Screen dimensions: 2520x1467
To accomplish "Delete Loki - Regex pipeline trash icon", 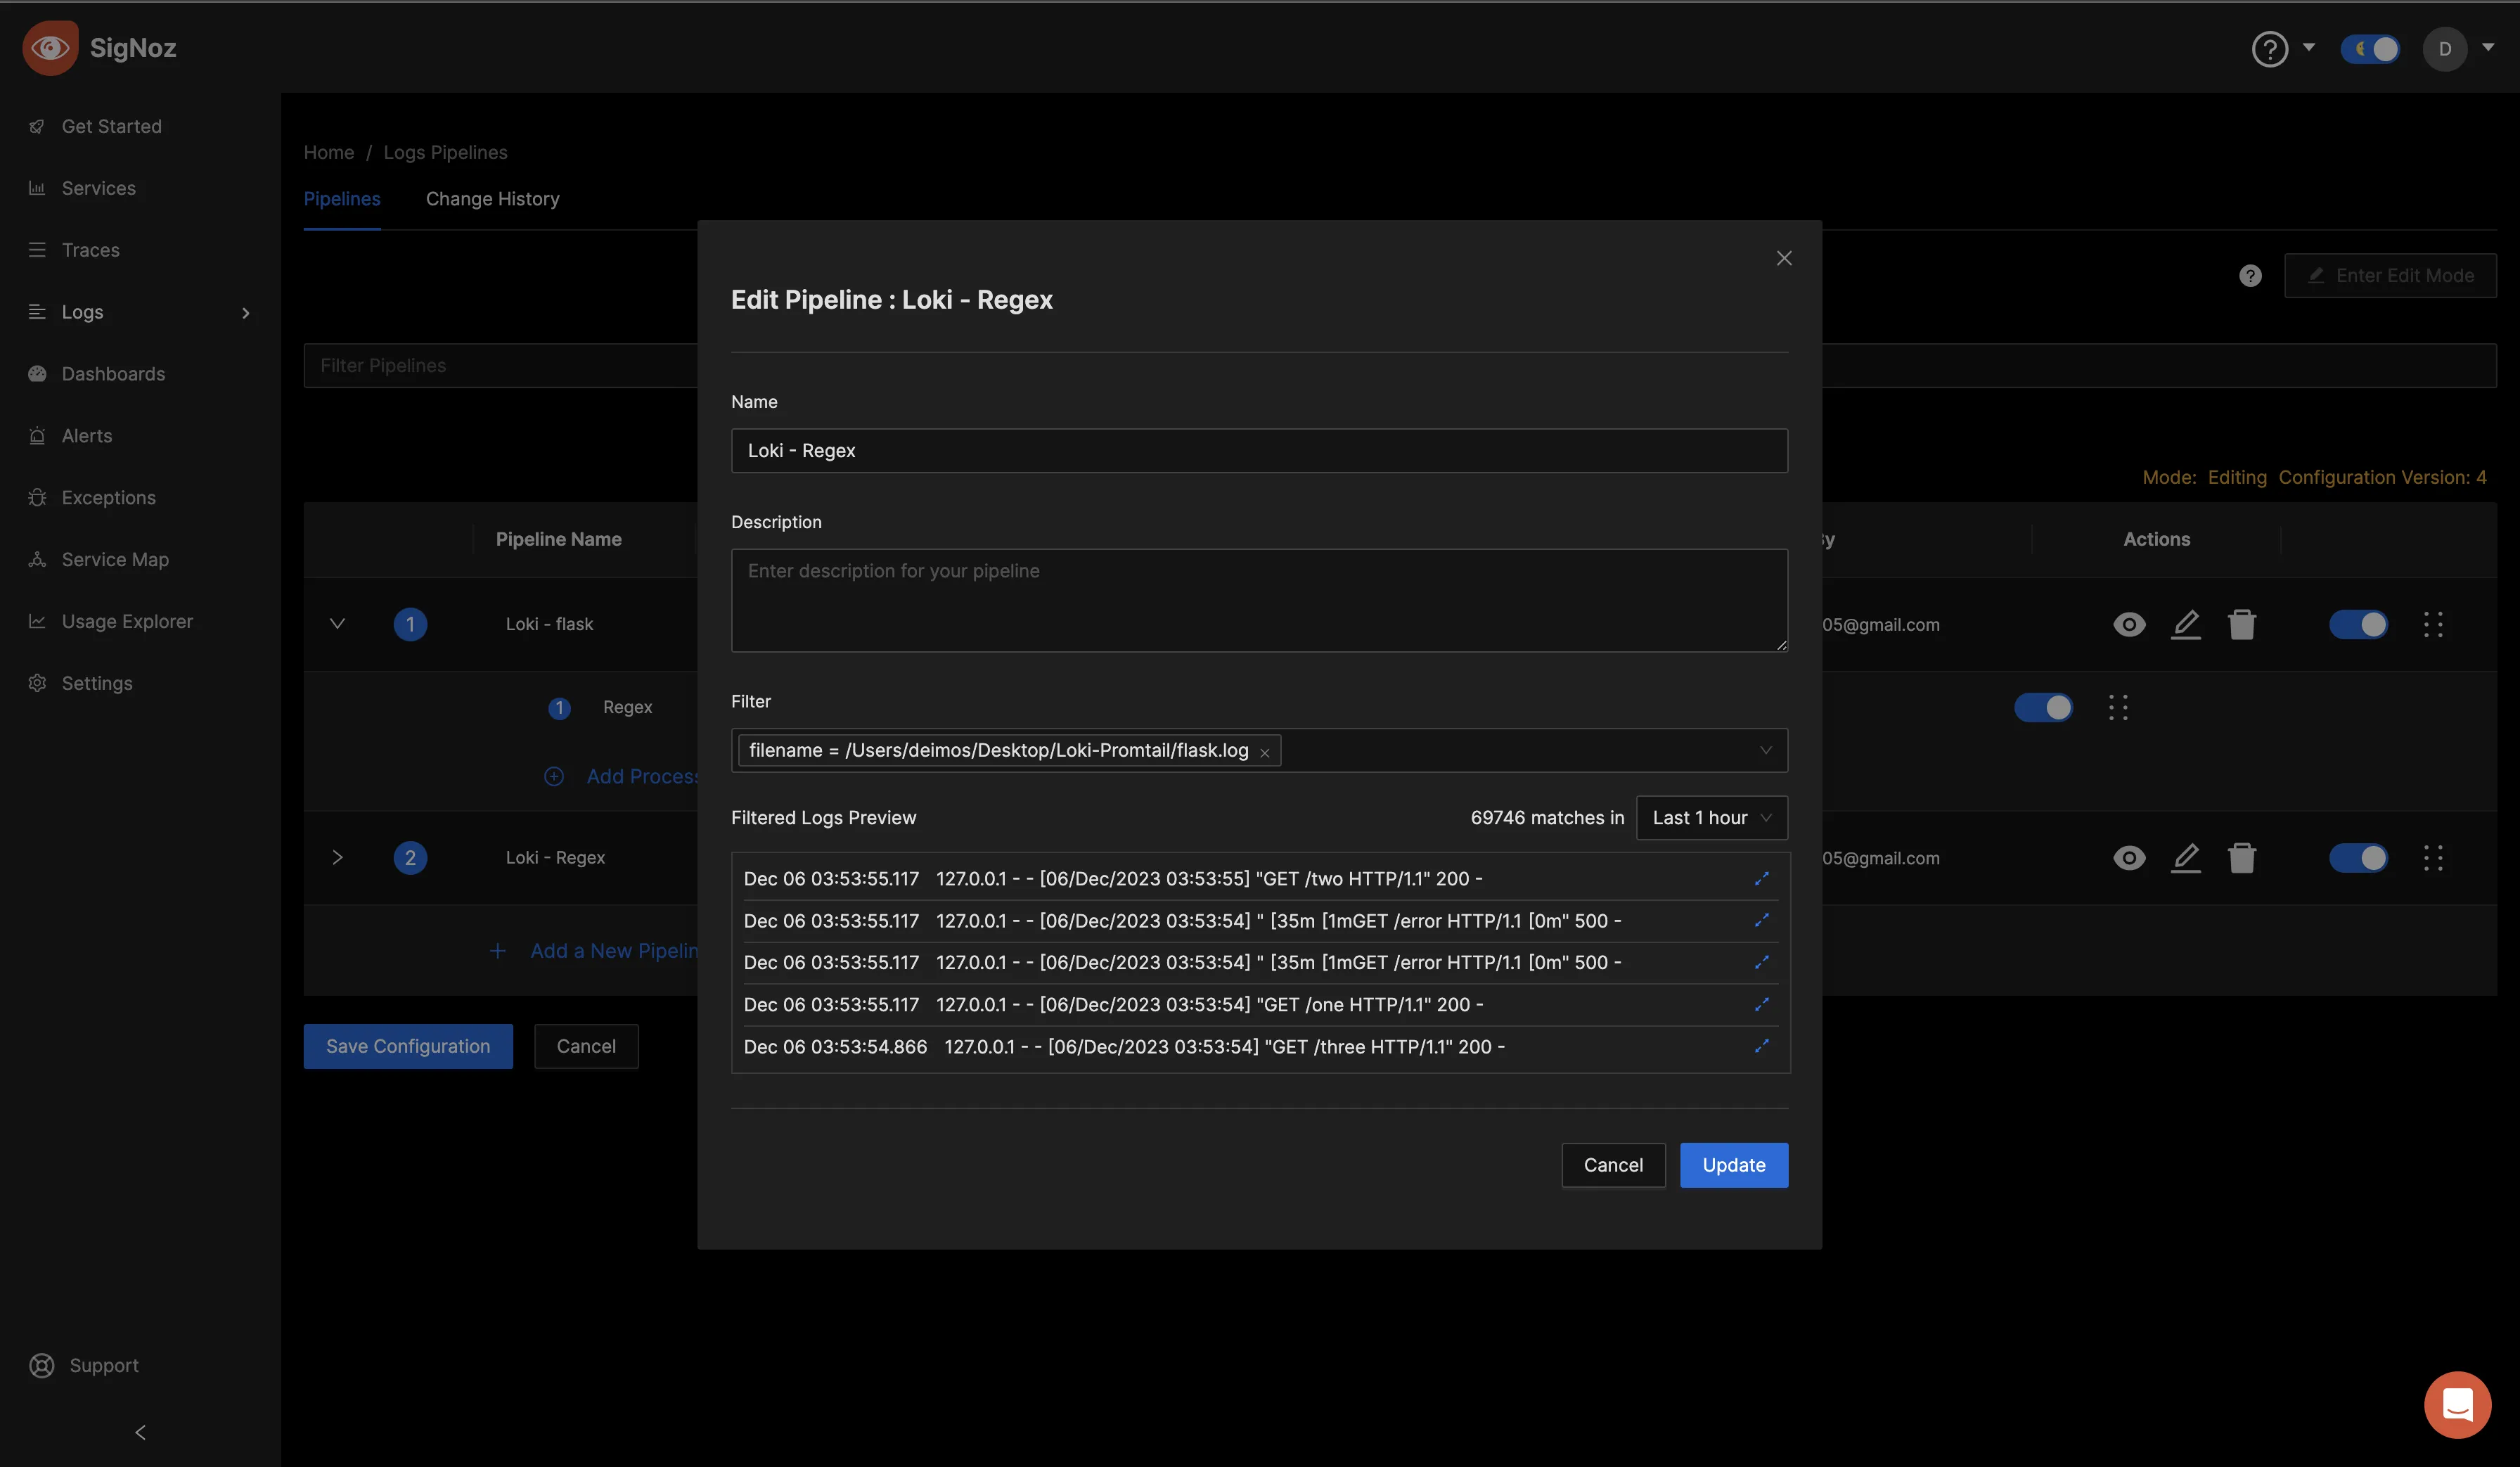I will point(2242,857).
